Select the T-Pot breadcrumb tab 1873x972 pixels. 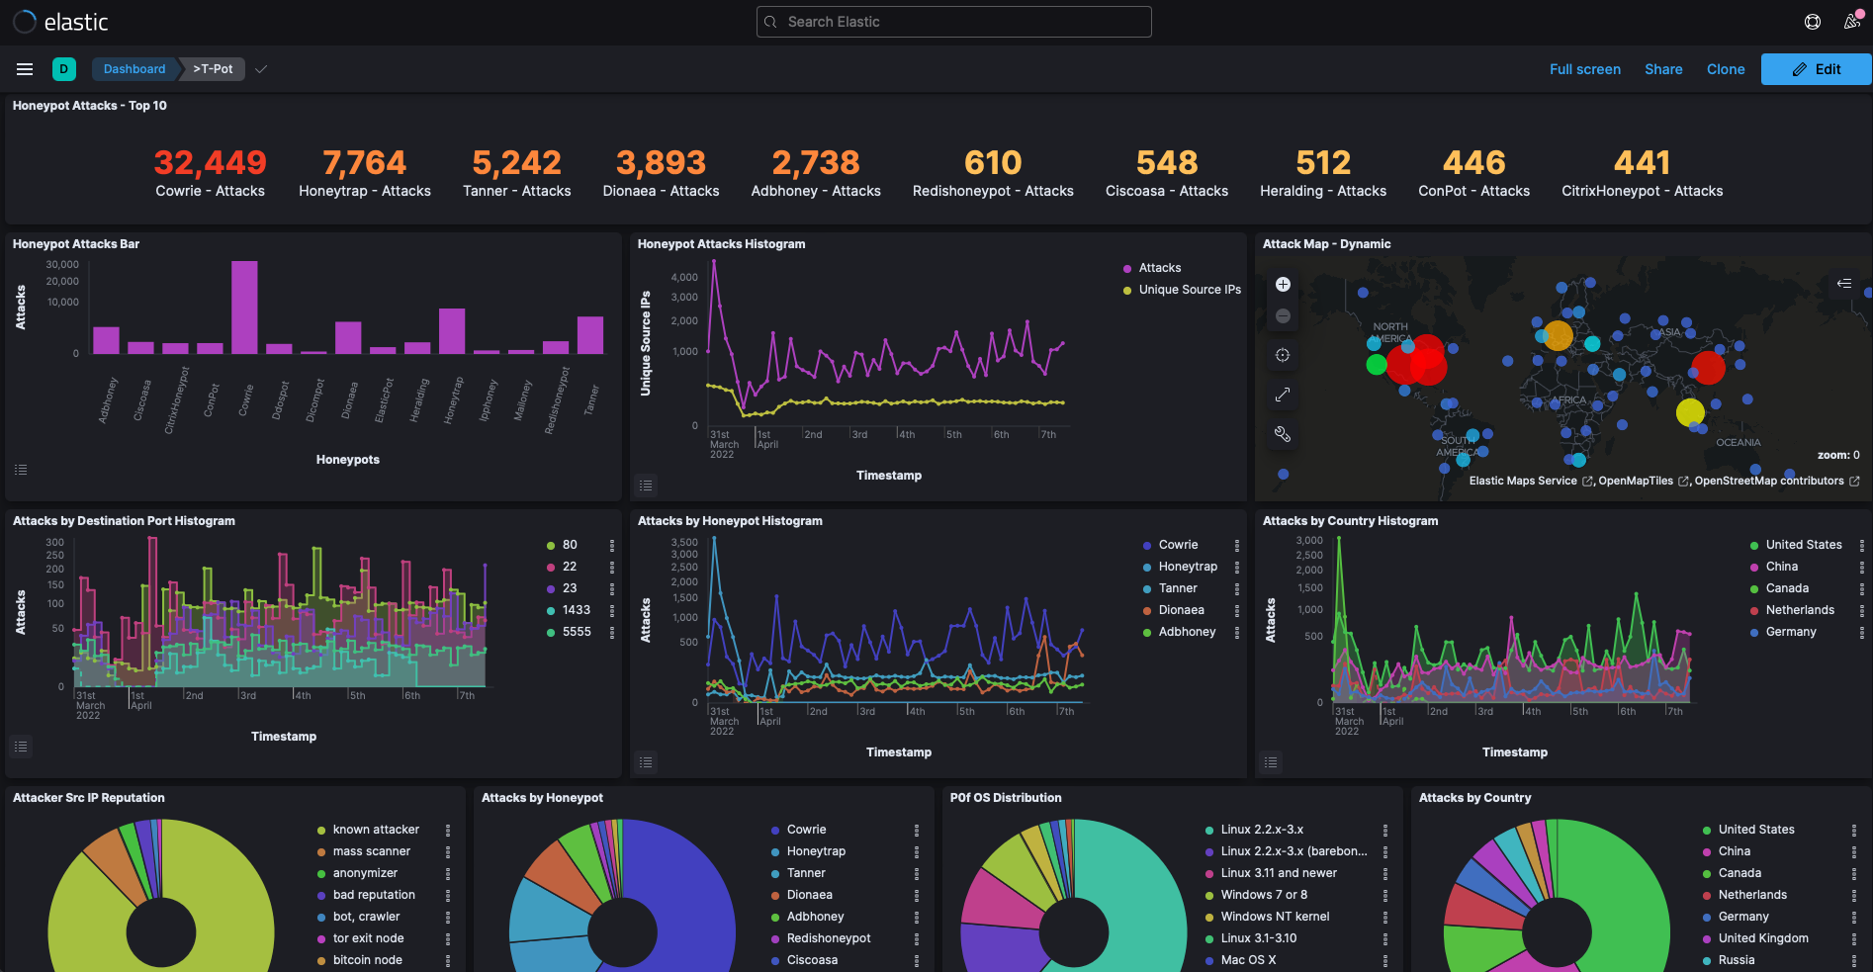(212, 69)
